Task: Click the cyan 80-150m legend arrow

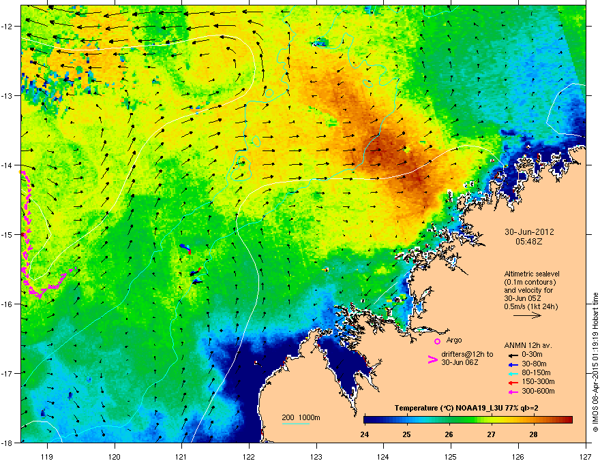Action: (513, 373)
